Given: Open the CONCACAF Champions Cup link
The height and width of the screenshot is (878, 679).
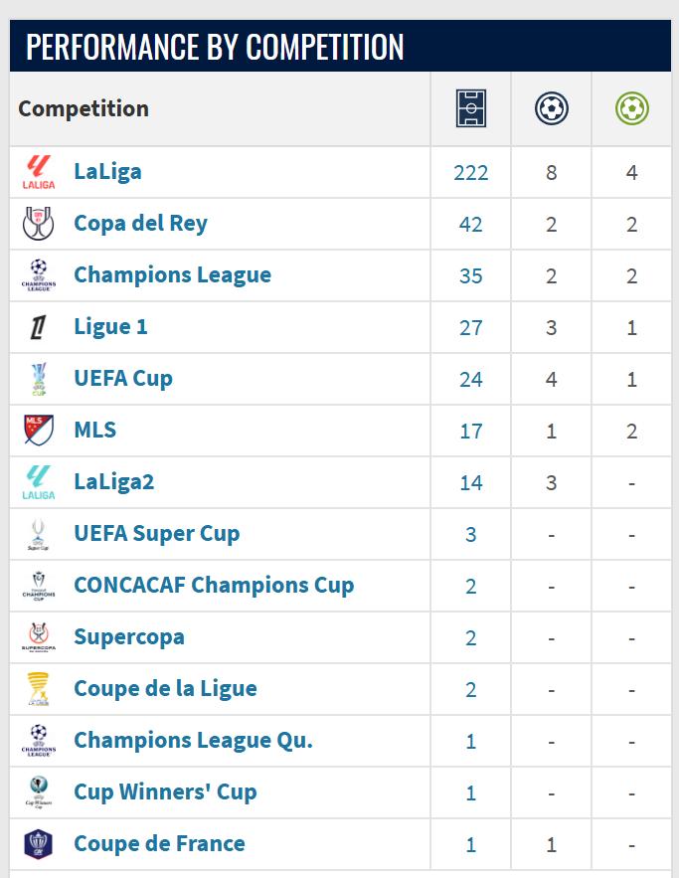Looking at the screenshot, I should (214, 586).
